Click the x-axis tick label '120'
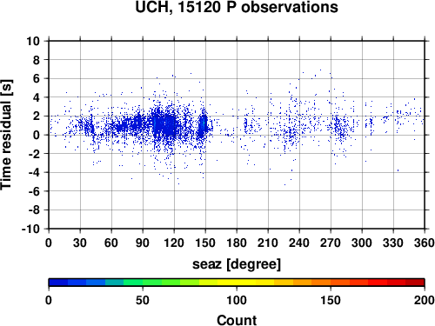Image resolution: width=435 pixels, height=326 pixels. tap(174, 243)
